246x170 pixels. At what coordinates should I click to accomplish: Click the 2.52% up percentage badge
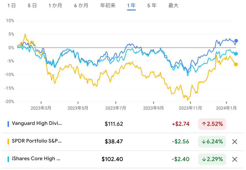[212, 124]
